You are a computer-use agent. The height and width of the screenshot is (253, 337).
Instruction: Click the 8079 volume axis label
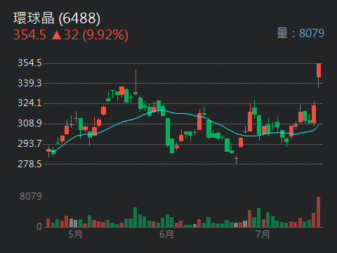point(31,196)
